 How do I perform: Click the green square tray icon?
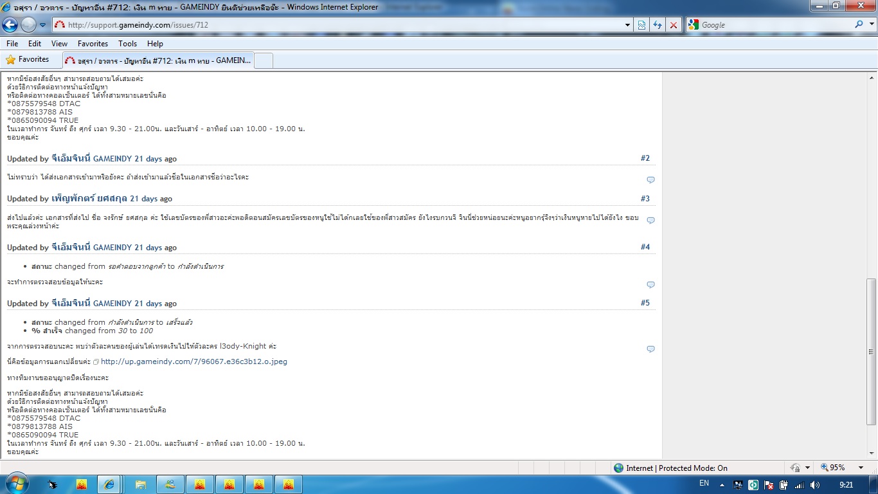click(753, 484)
